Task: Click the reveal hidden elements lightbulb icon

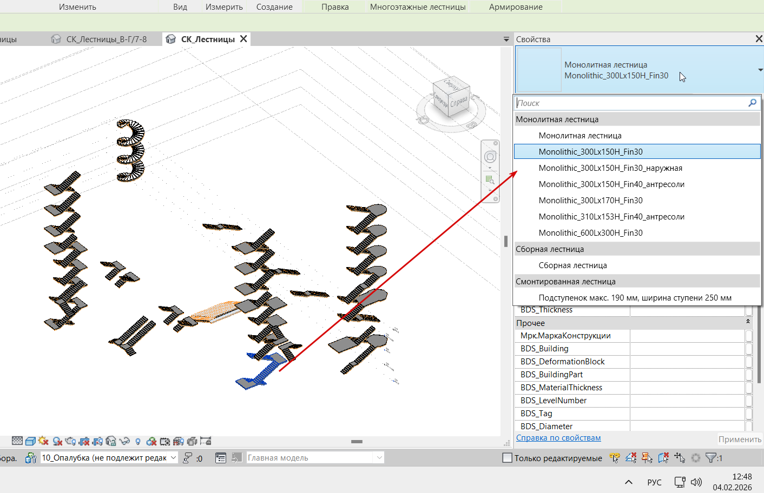Action: 138,441
